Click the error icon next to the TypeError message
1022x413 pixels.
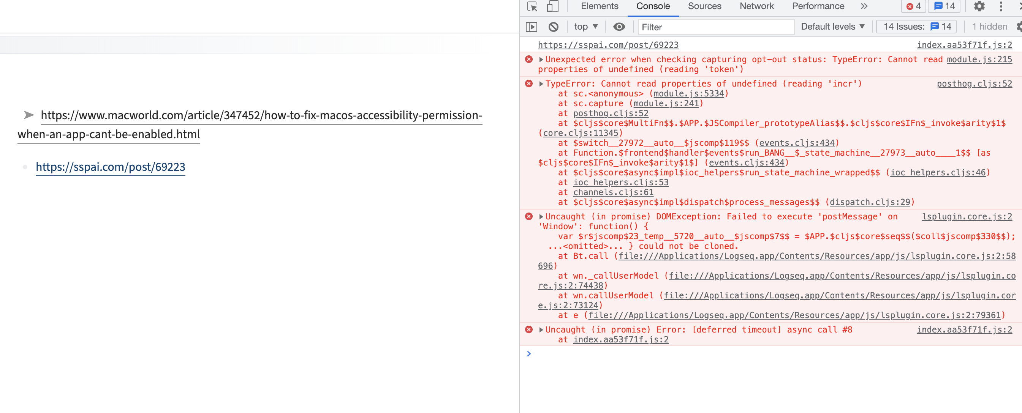pos(529,83)
